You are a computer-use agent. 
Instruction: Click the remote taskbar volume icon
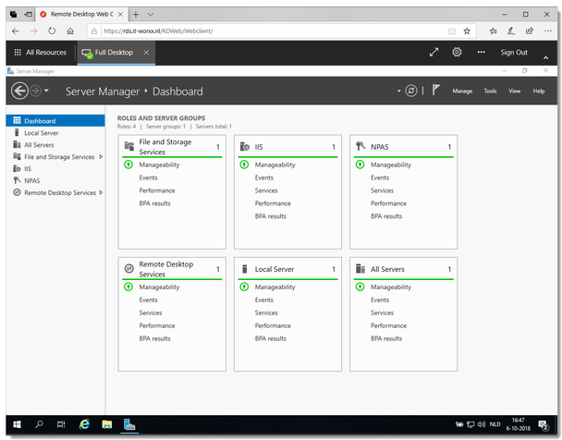point(481,424)
